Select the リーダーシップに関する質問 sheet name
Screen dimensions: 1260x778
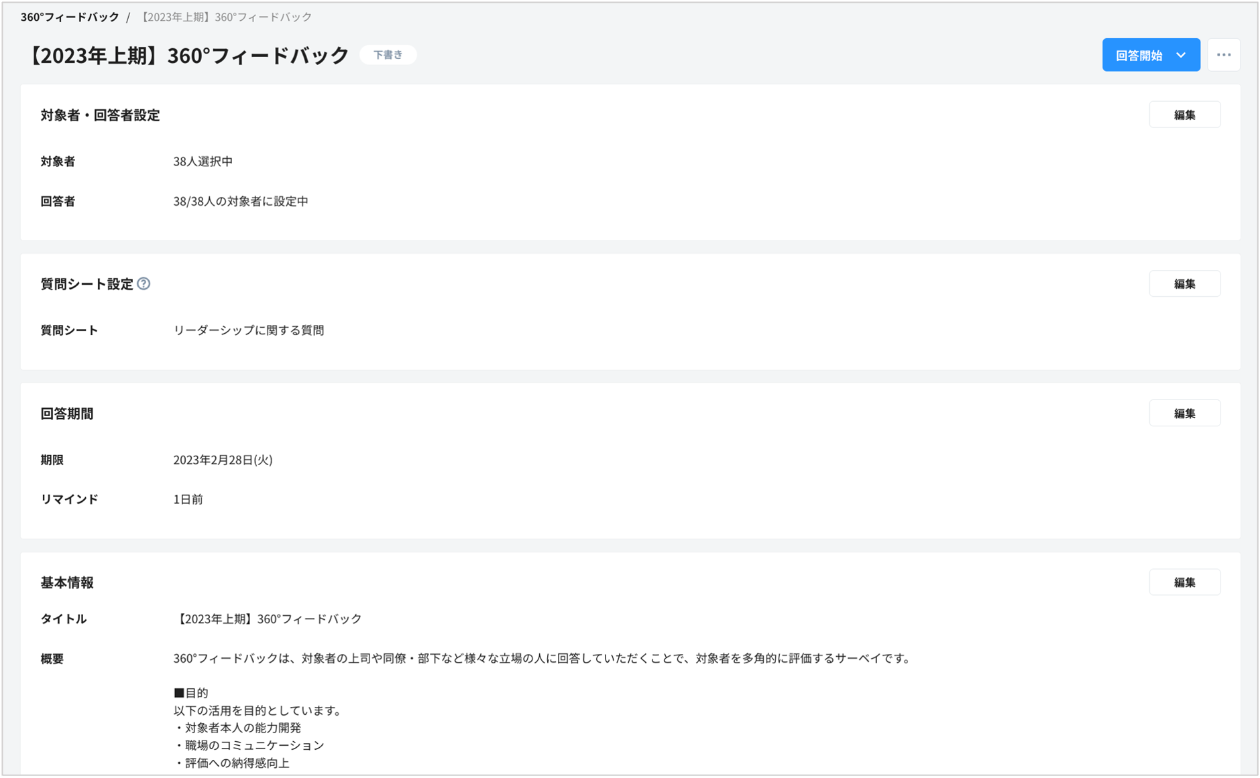coord(248,330)
